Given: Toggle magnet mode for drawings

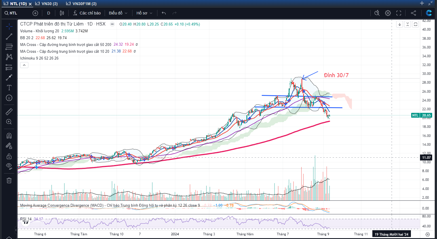Looking at the screenshot, I should pyautogui.click(x=9, y=136).
